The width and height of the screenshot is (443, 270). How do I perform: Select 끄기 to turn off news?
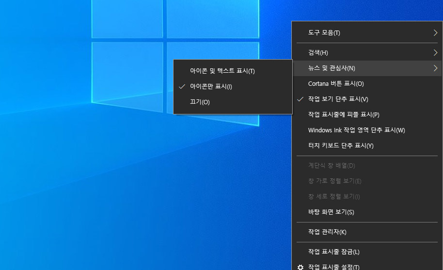(x=200, y=102)
